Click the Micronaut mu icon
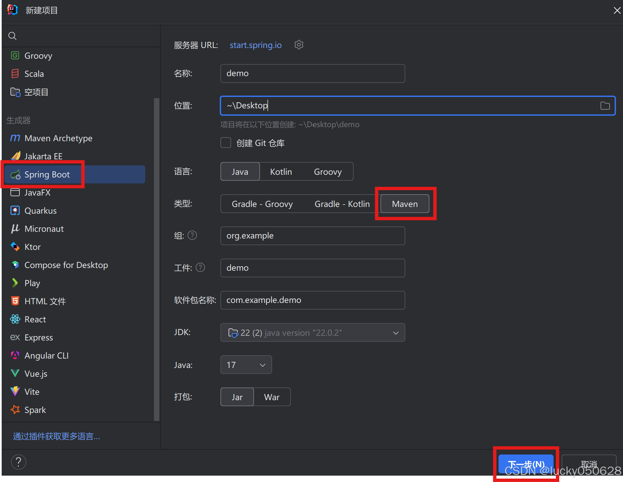623x482 pixels. pyautogui.click(x=15, y=228)
